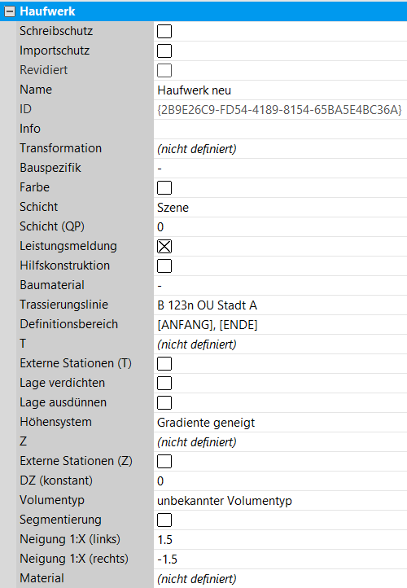Collapse the Haufwerk property group
The width and height of the screenshot is (407, 588).
[10, 11]
